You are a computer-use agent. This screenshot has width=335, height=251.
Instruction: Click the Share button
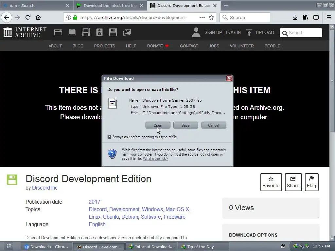(293, 182)
